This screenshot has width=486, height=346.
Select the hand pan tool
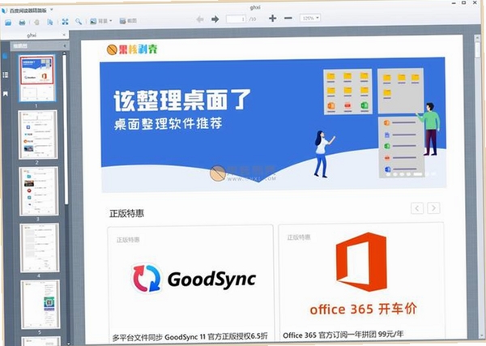[36, 22]
